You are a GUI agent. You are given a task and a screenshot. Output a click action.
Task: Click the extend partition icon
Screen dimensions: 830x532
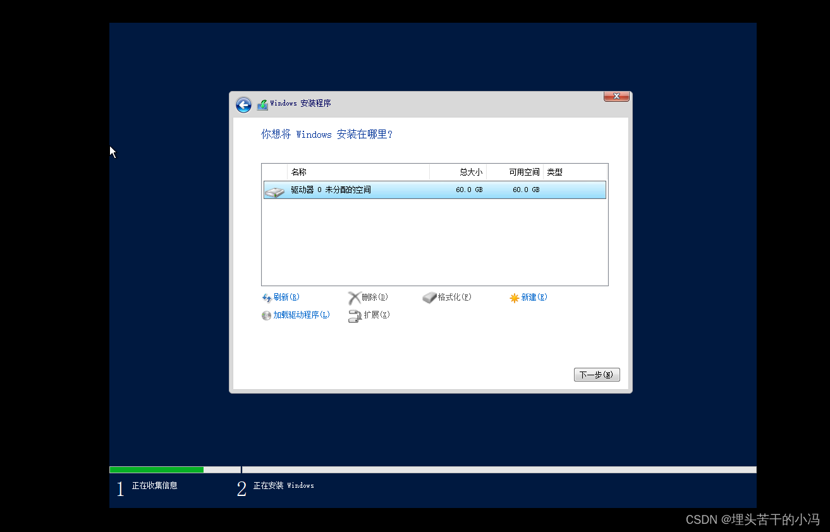point(355,316)
